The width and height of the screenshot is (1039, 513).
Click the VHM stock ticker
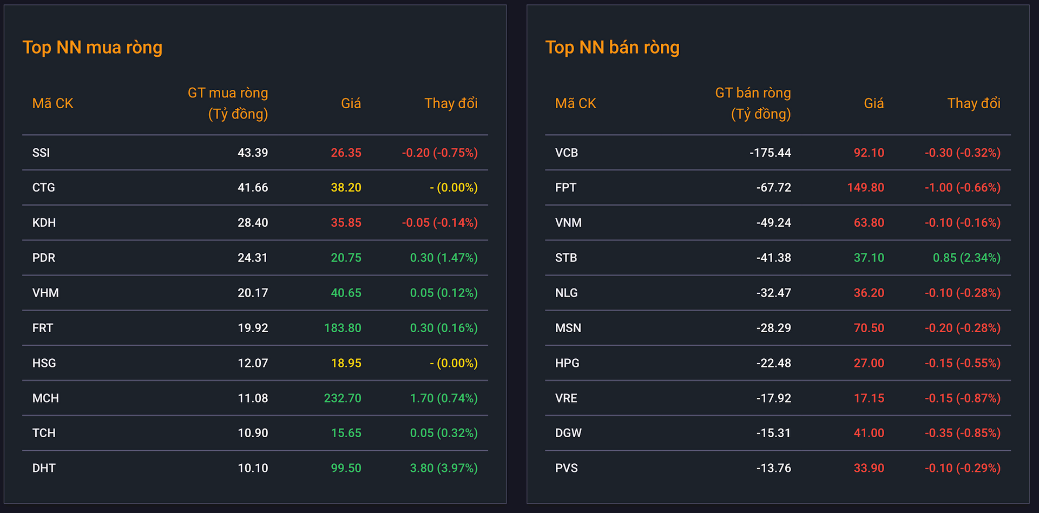[x=45, y=293]
